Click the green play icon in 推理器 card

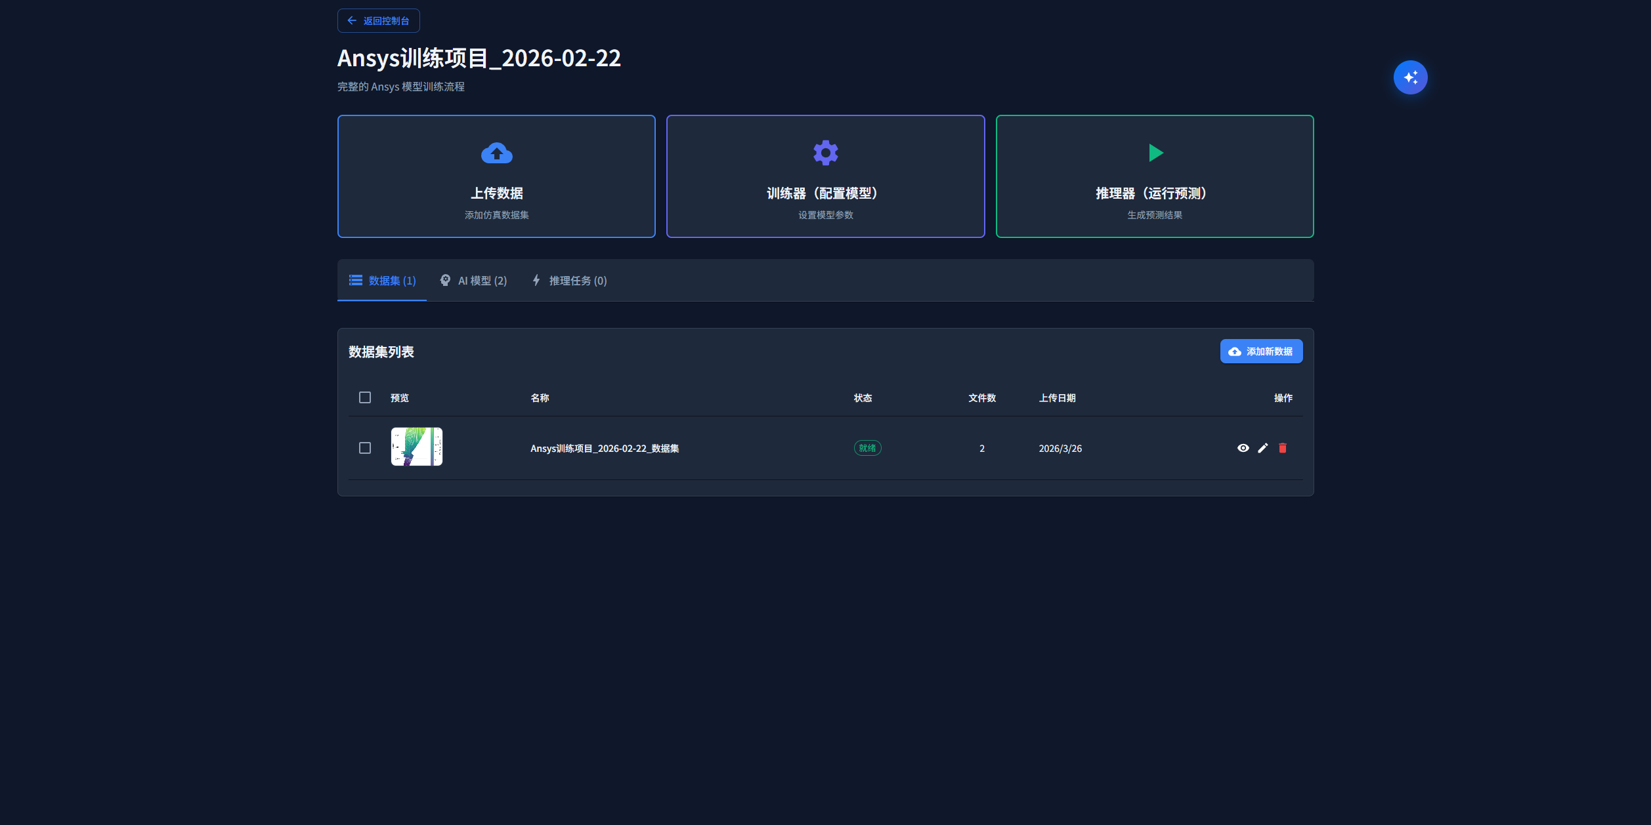pyautogui.click(x=1156, y=153)
